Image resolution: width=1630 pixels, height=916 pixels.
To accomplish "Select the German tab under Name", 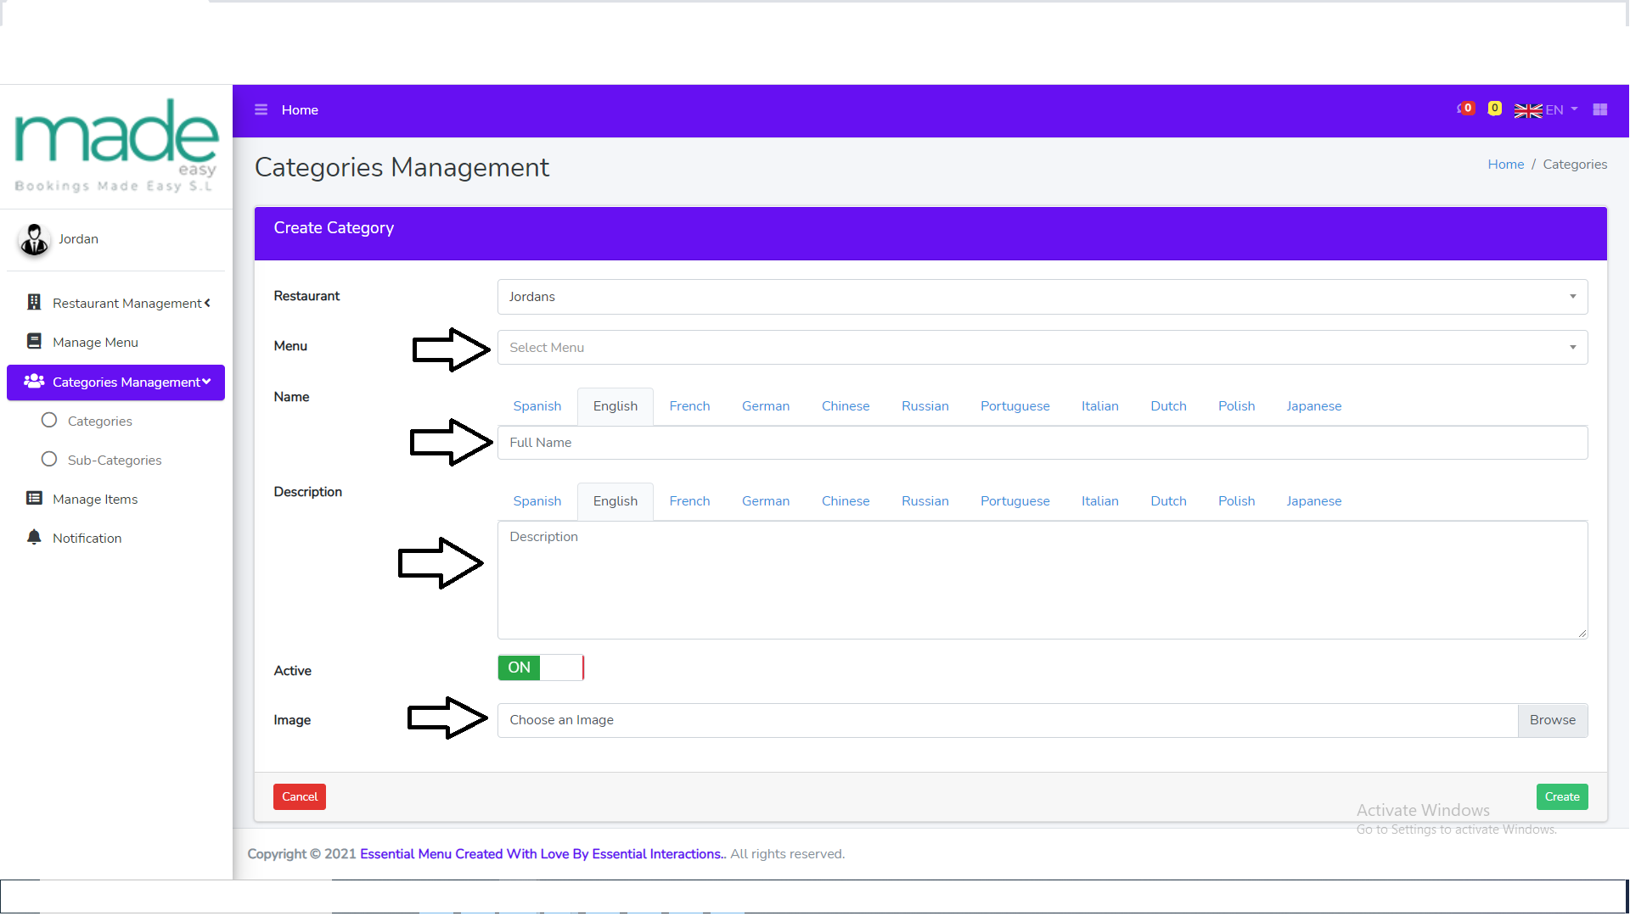I will coord(766,406).
